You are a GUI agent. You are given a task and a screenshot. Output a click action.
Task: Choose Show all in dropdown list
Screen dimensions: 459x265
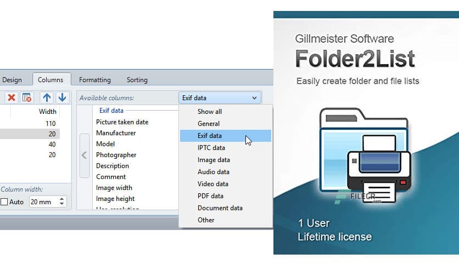click(226, 112)
